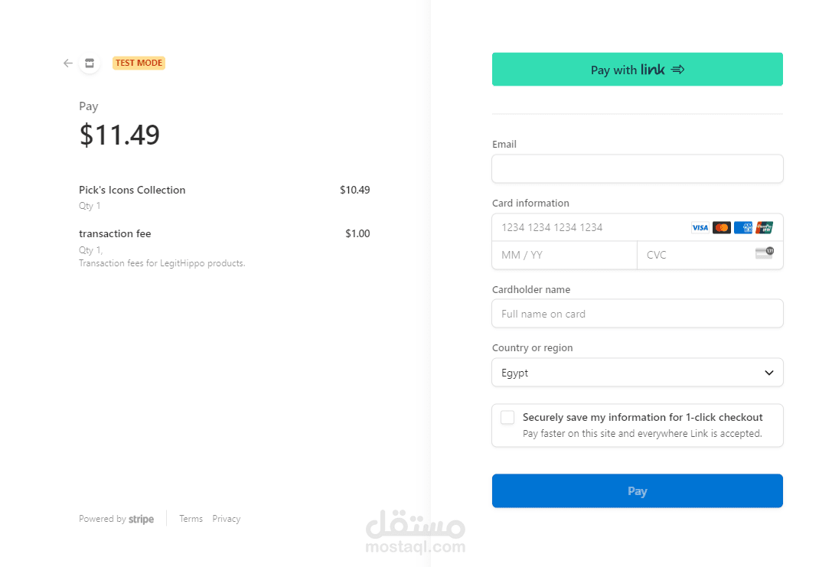Focus the Email input field
Screen dimensions: 832x567
coord(637,169)
